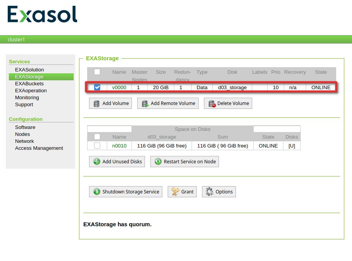The image size is (352, 261).
Task: Open EXABuckets in the sidebar
Action: 29,84
